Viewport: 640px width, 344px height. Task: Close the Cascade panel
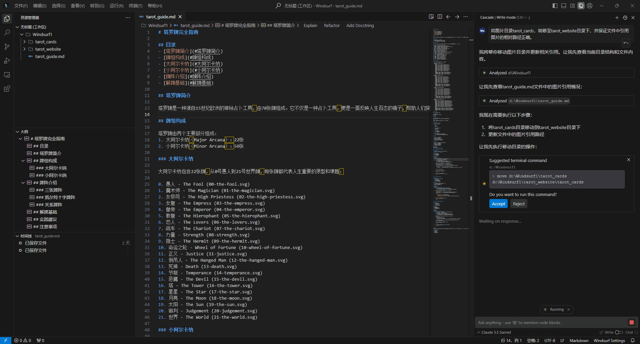click(633, 17)
